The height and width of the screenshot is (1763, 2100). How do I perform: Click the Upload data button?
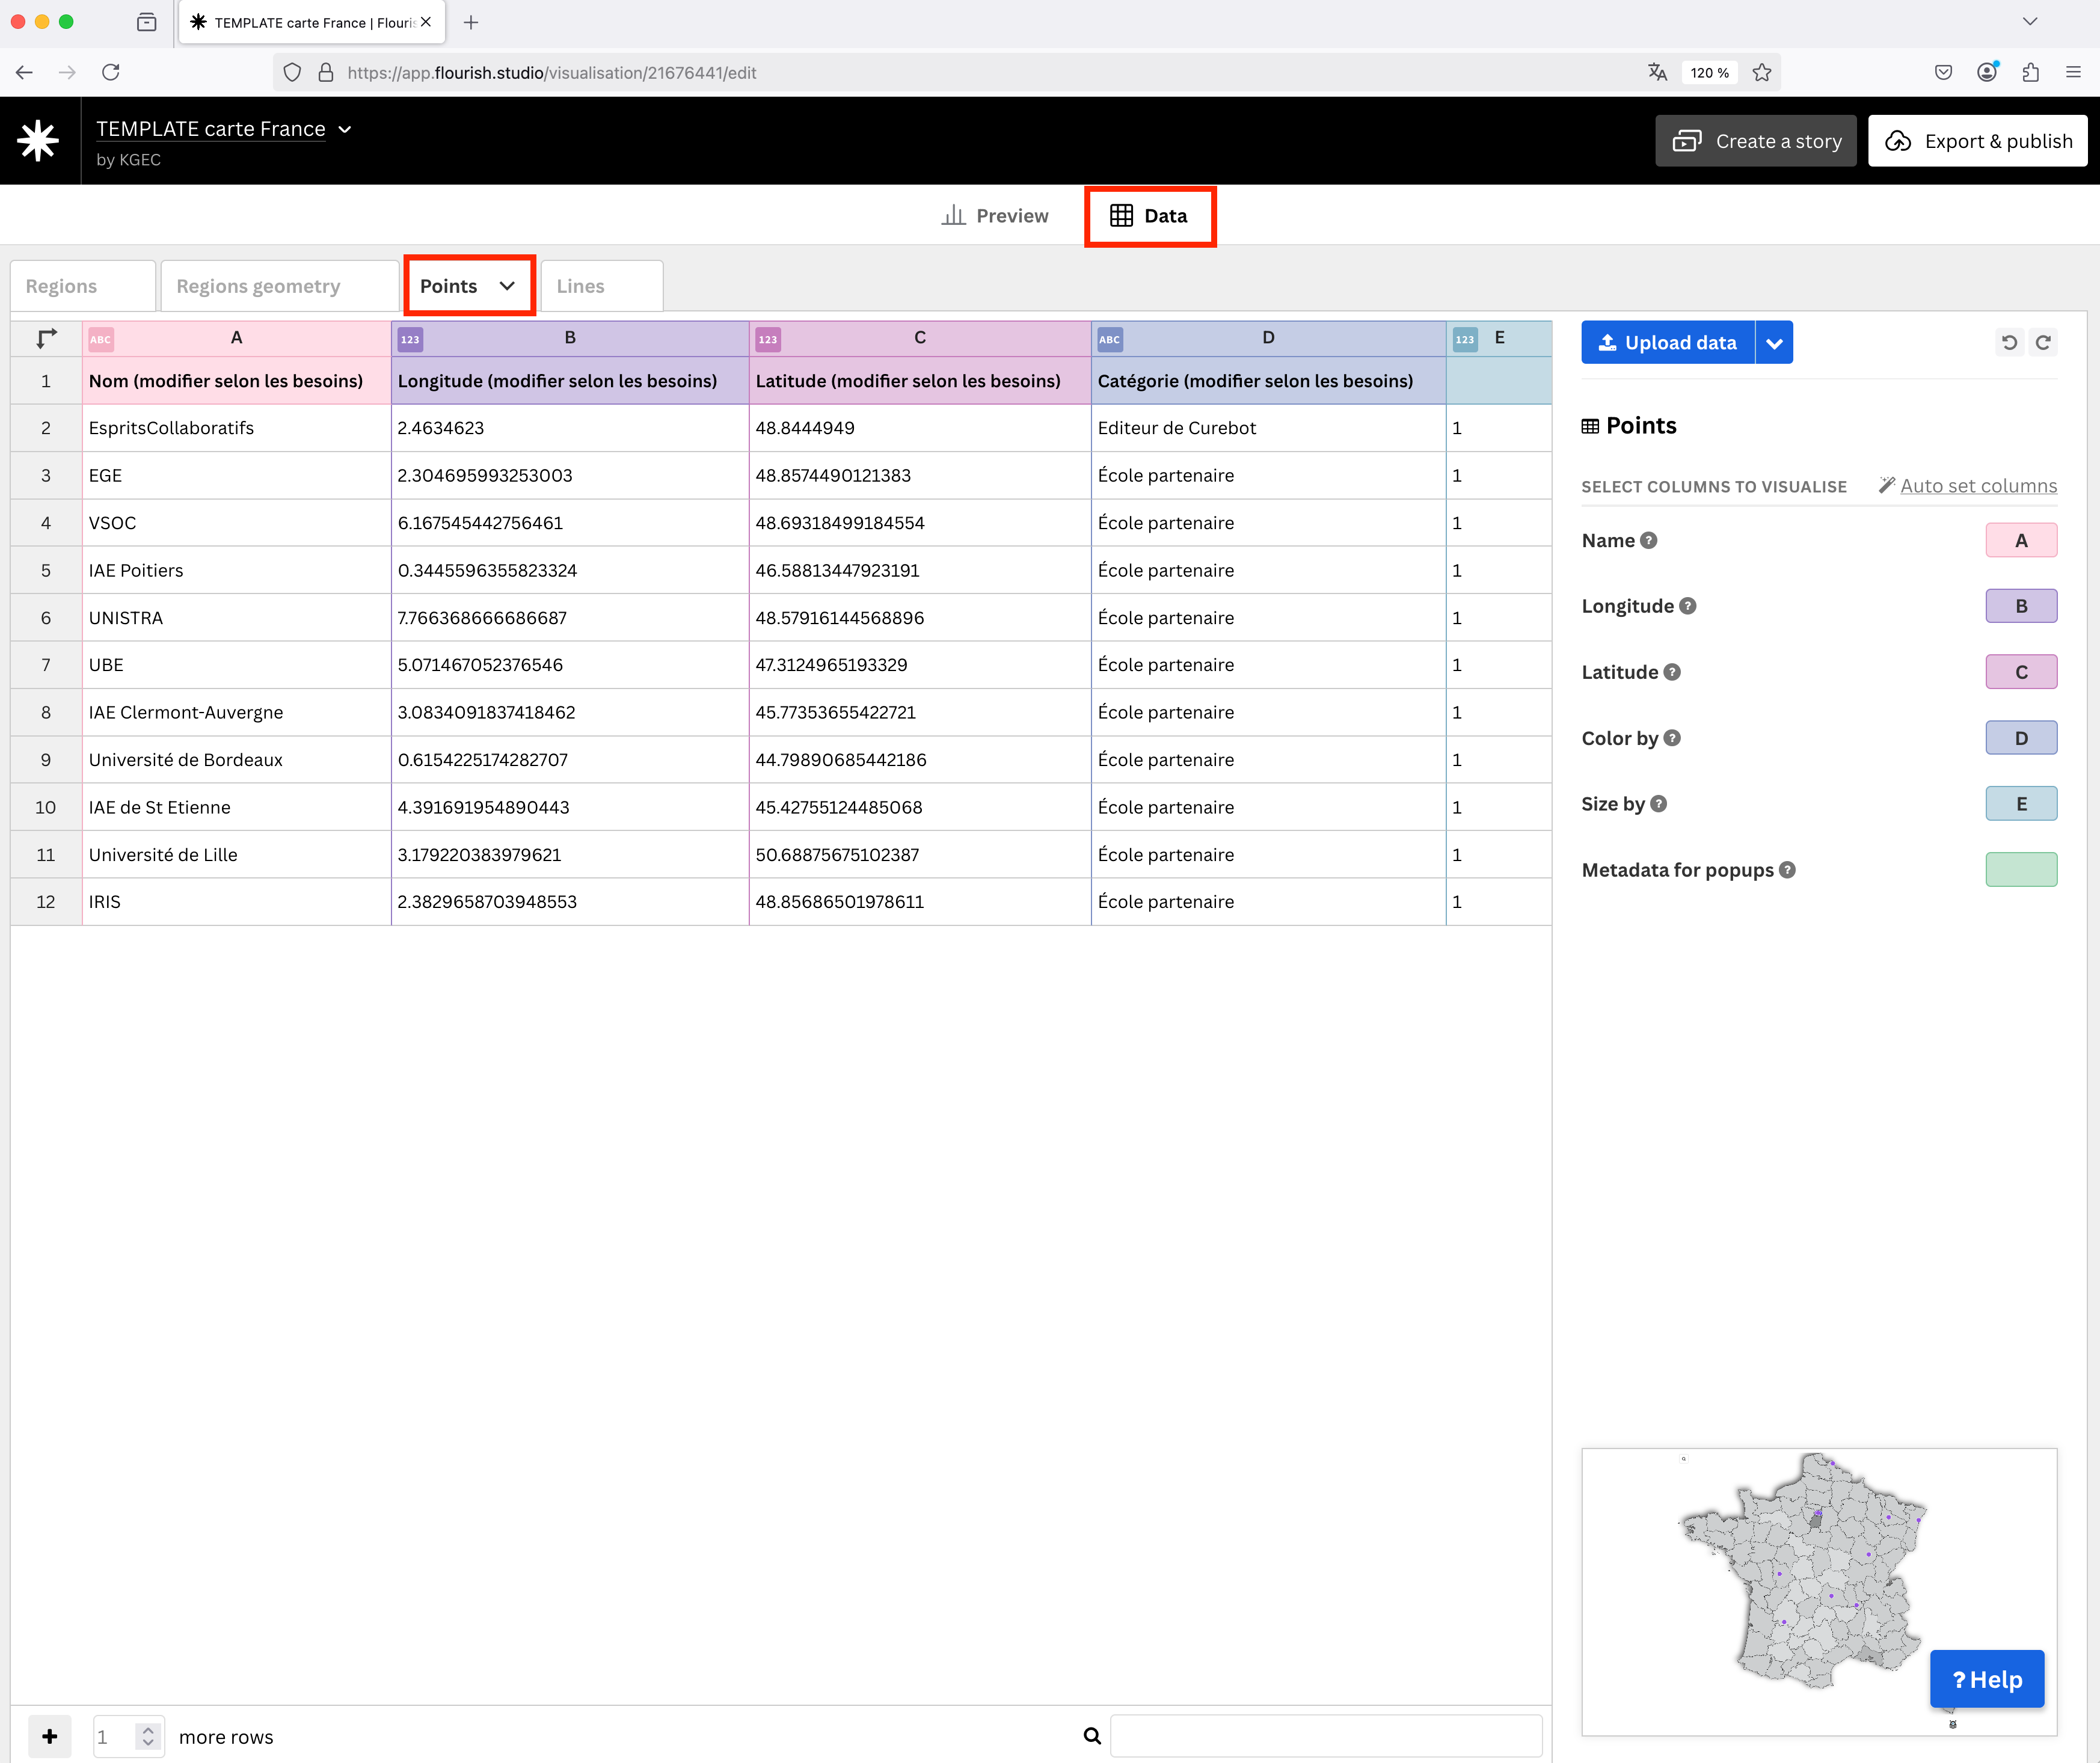pyautogui.click(x=1668, y=343)
